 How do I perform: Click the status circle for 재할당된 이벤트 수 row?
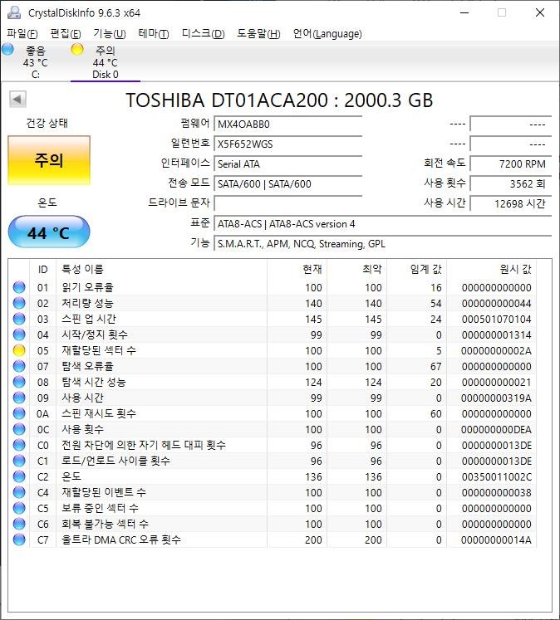[19, 492]
